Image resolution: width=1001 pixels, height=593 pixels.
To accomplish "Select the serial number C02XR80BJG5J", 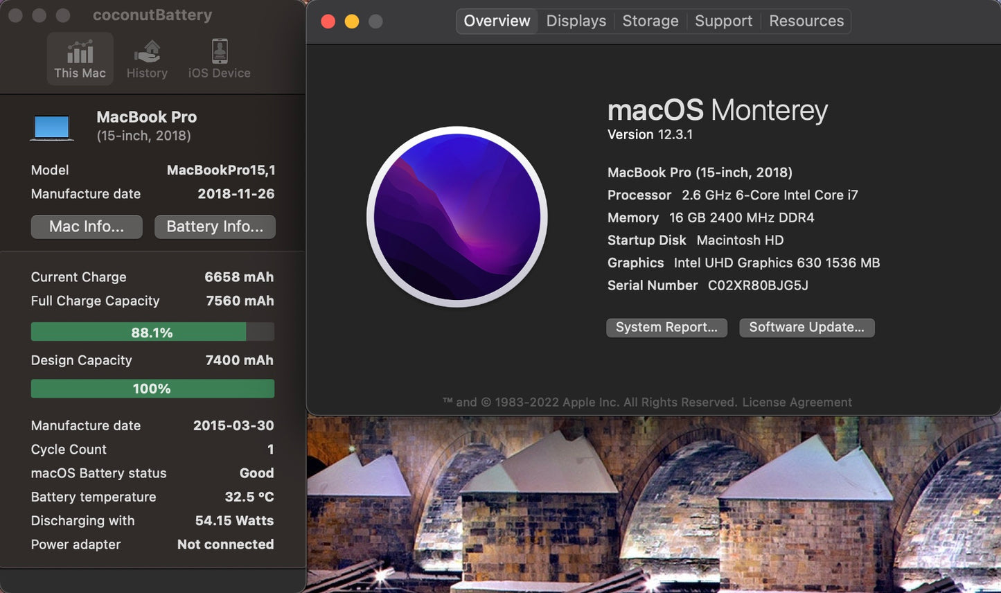I will coord(758,285).
